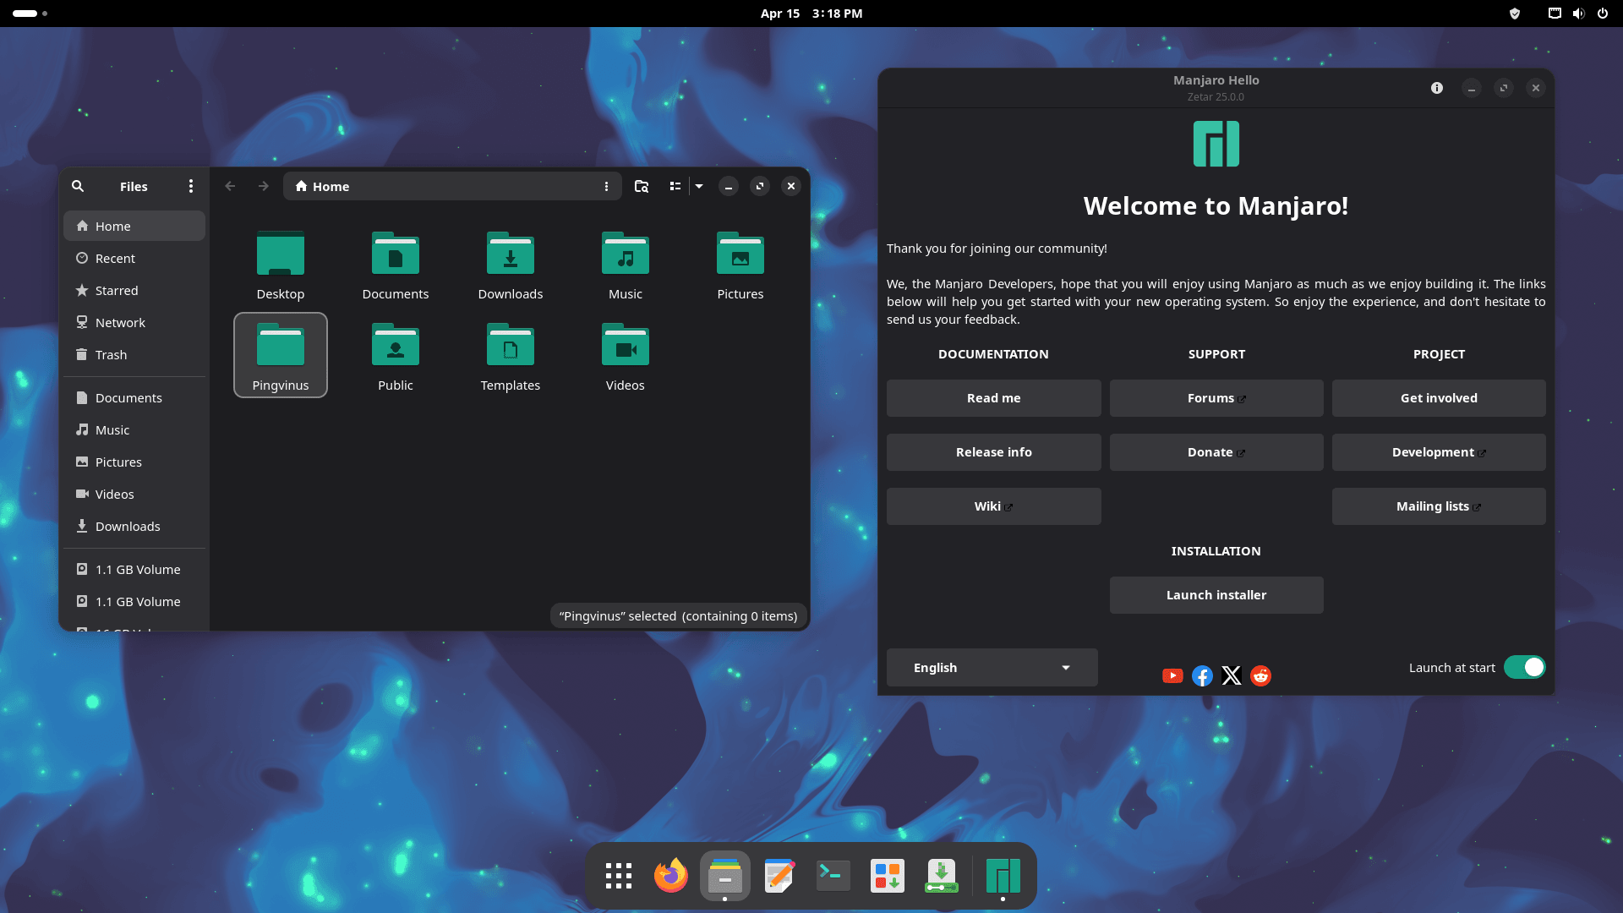Launch Firefox from the dock
The image size is (1623, 913).
pos(671,876)
